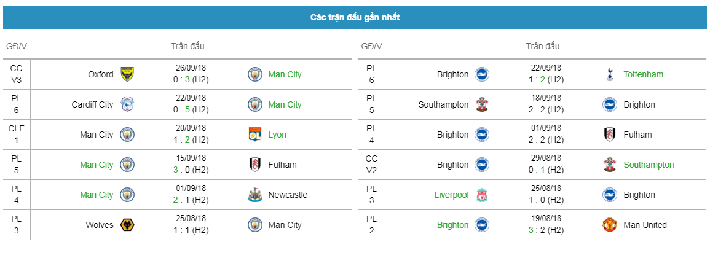
Task: Open Tottenham team link in green
Action: click(644, 74)
